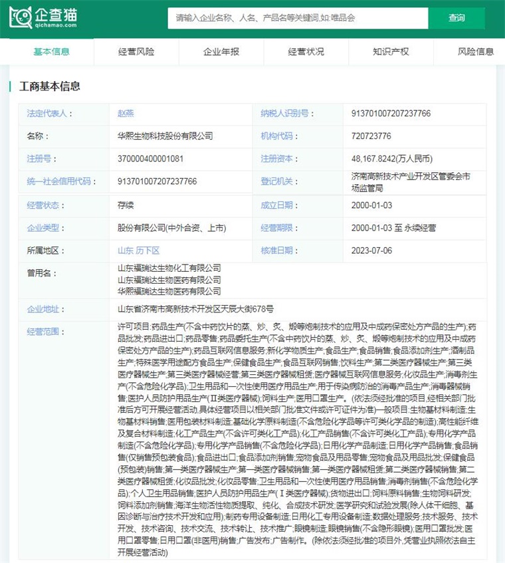505x563 pixels.
Task: Open the 经营状况 tab
Action: 306,52
